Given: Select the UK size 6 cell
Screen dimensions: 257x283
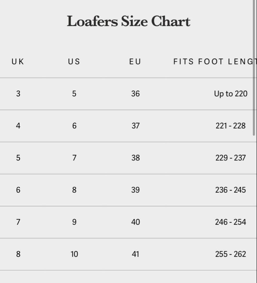Looking at the screenshot, I should (18, 190).
